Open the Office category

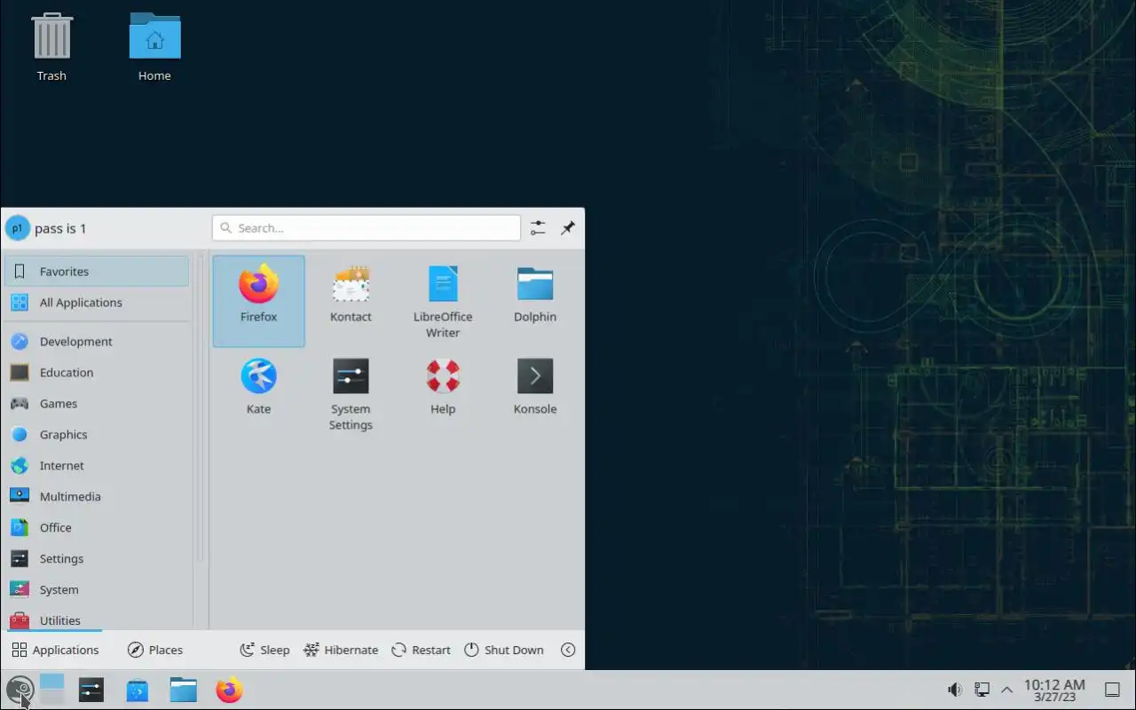pos(97,528)
